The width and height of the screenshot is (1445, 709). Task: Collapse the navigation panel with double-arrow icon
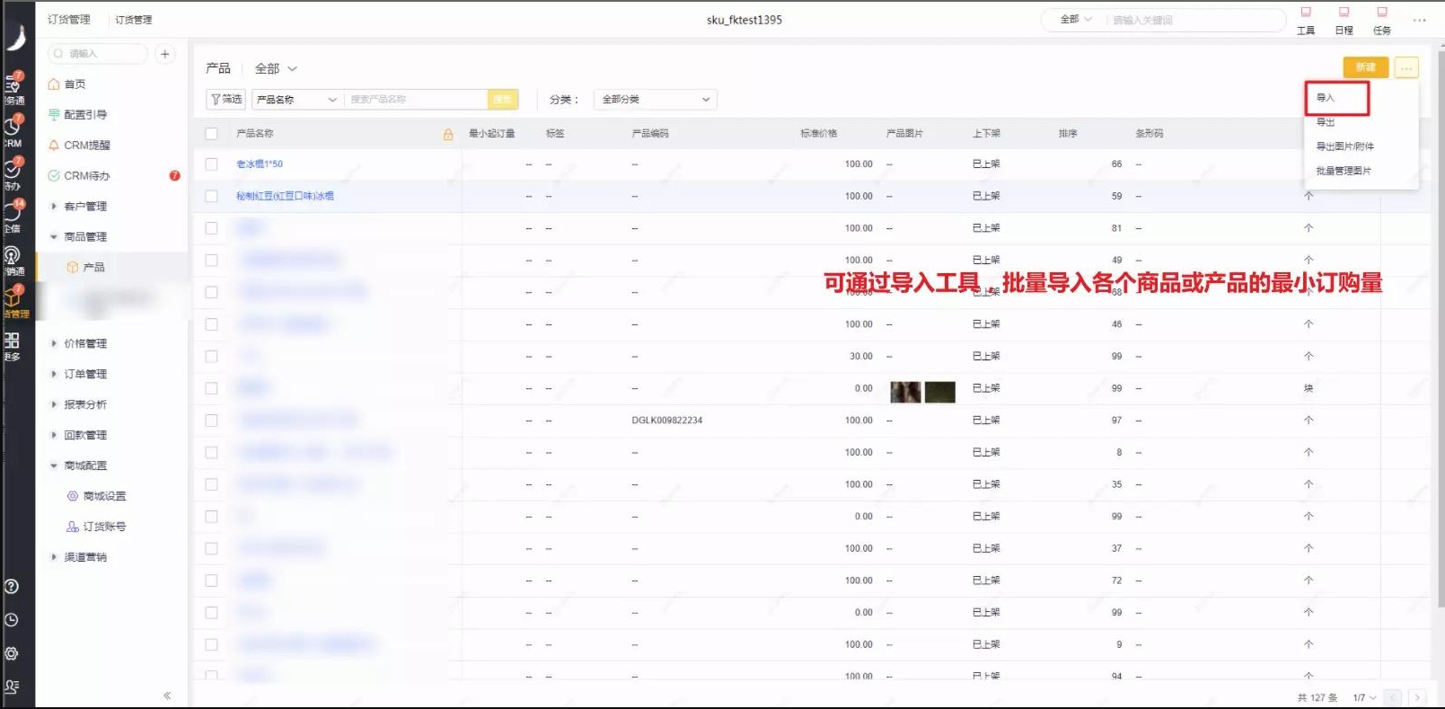point(167,696)
